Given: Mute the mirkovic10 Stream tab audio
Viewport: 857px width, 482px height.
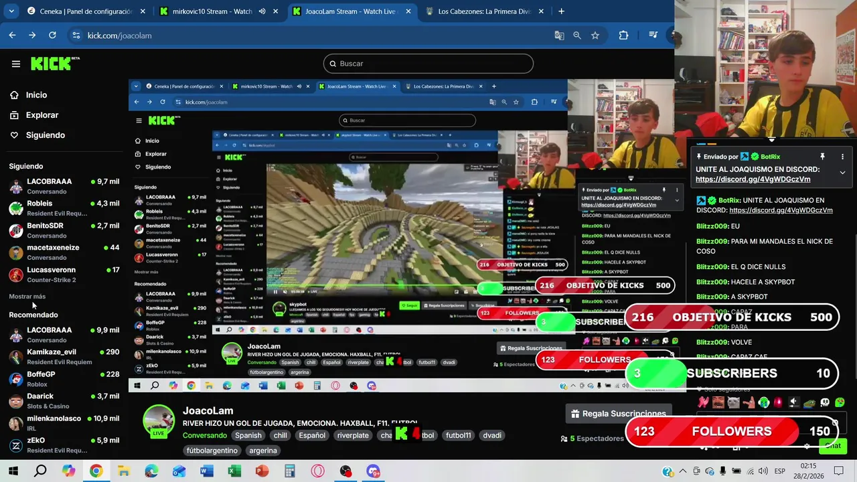Looking at the screenshot, I should [262, 11].
